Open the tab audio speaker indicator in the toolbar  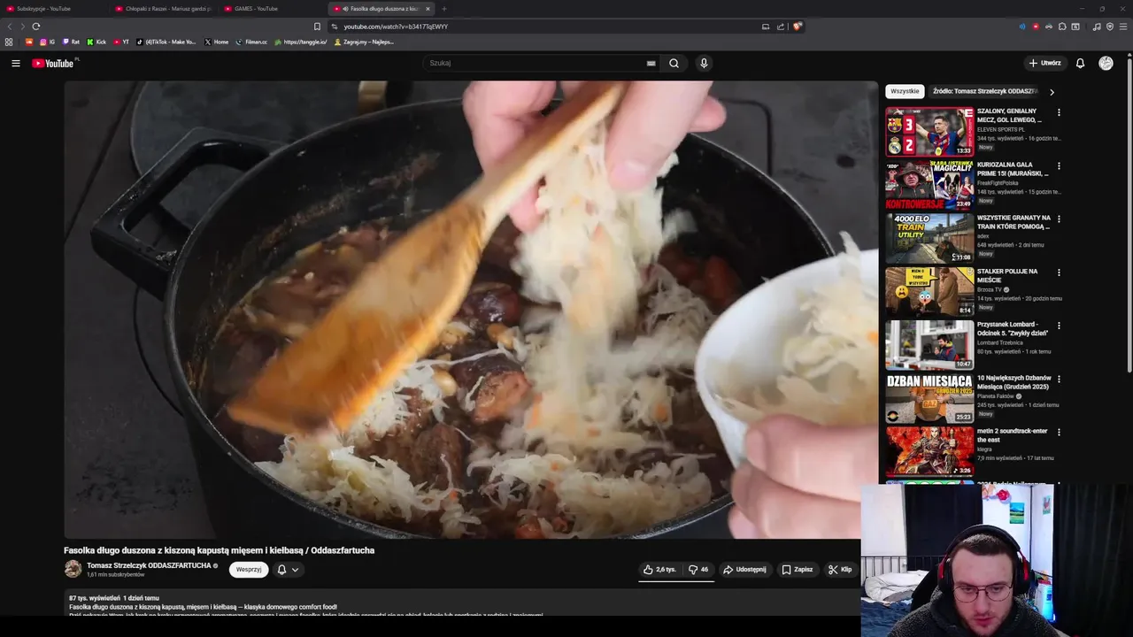click(x=1022, y=27)
